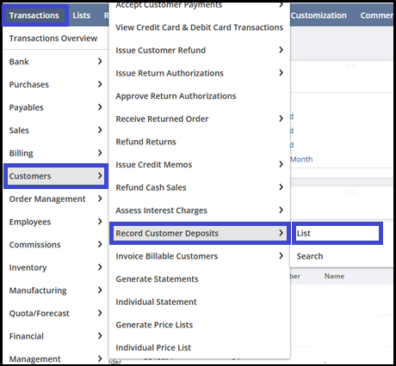Screen dimensions: 396x366
Task: Expand the Bank submenu arrow
Action: [100, 61]
